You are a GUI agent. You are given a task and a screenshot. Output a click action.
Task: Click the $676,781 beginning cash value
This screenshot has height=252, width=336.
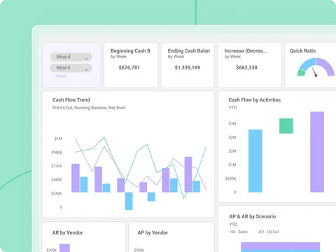coord(129,68)
